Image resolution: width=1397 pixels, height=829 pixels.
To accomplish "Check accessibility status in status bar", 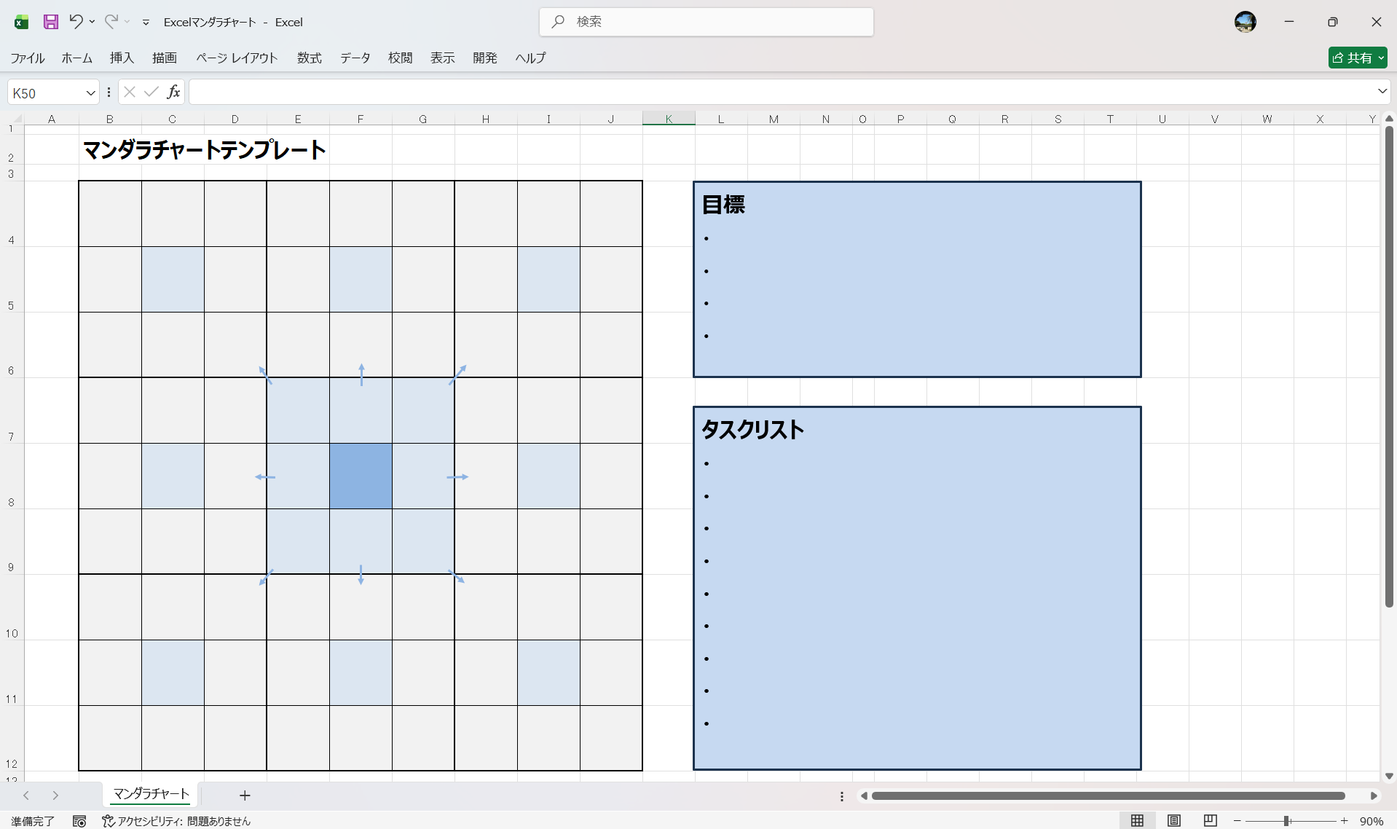I will coord(176,821).
